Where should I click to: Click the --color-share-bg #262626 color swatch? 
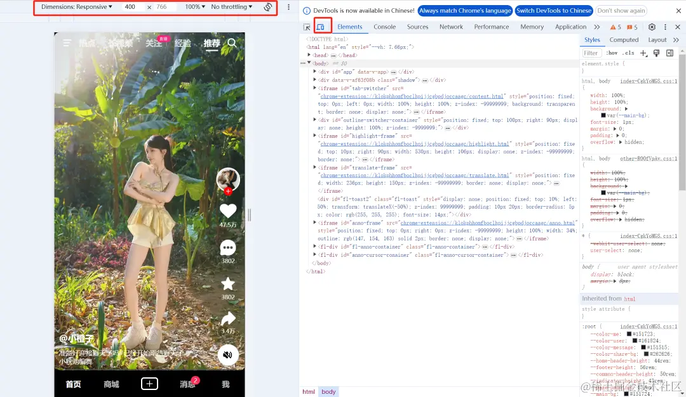(647, 355)
